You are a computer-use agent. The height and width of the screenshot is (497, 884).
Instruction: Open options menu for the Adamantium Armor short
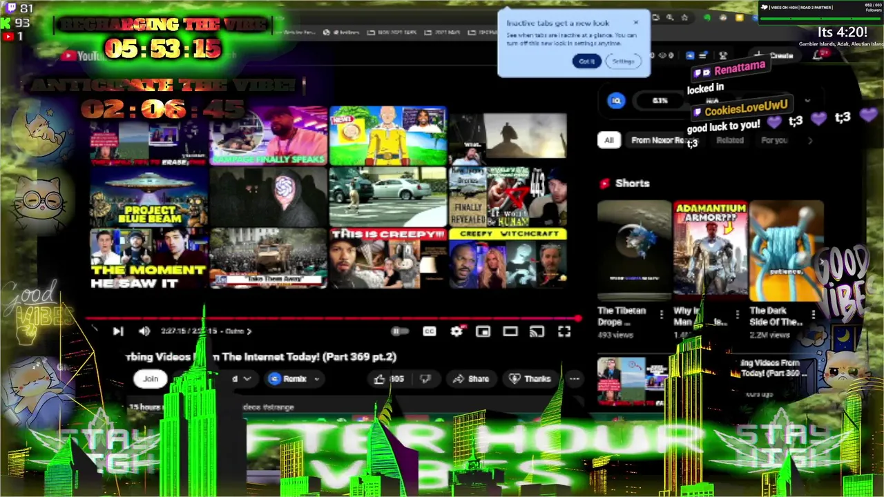[x=738, y=315]
